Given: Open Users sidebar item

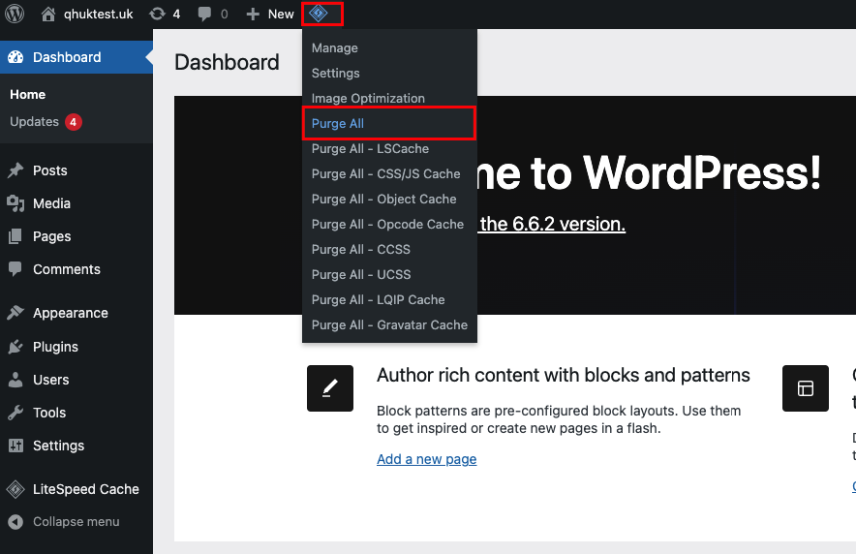Looking at the screenshot, I should click(50, 380).
